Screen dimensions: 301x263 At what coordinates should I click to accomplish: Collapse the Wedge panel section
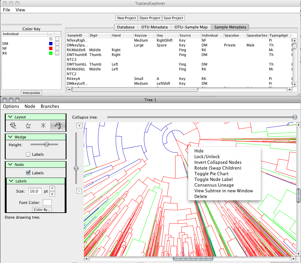pos(10,137)
